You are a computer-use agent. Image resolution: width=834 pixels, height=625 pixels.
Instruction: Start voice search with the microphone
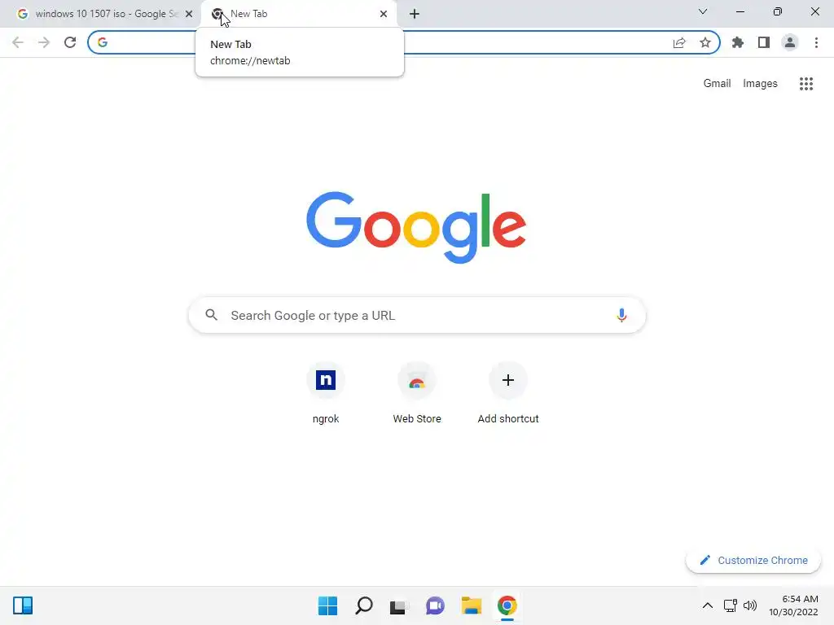point(621,315)
